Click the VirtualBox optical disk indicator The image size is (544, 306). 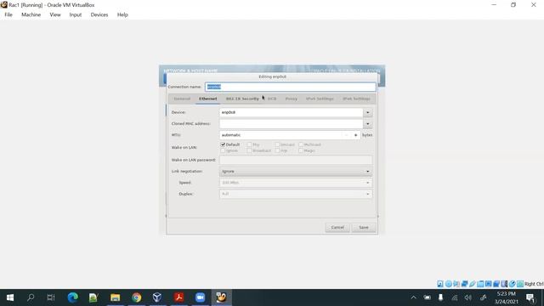pyautogui.click(x=448, y=284)
